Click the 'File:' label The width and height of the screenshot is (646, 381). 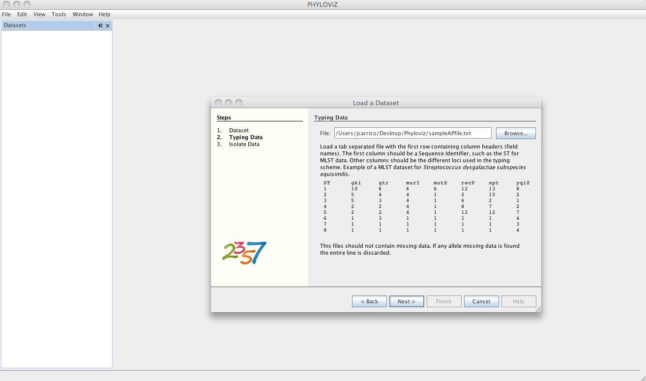pos(325,133)
